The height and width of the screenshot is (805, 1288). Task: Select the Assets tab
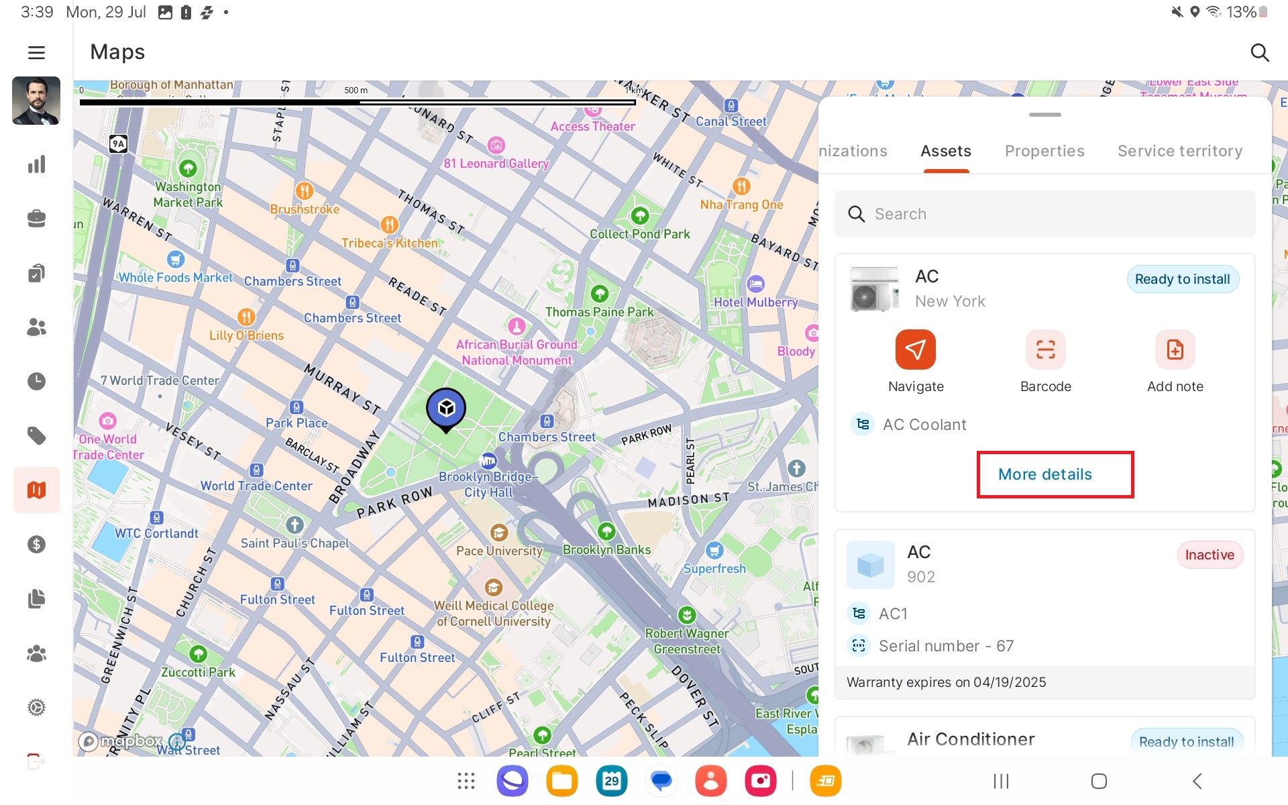[945, 151]
